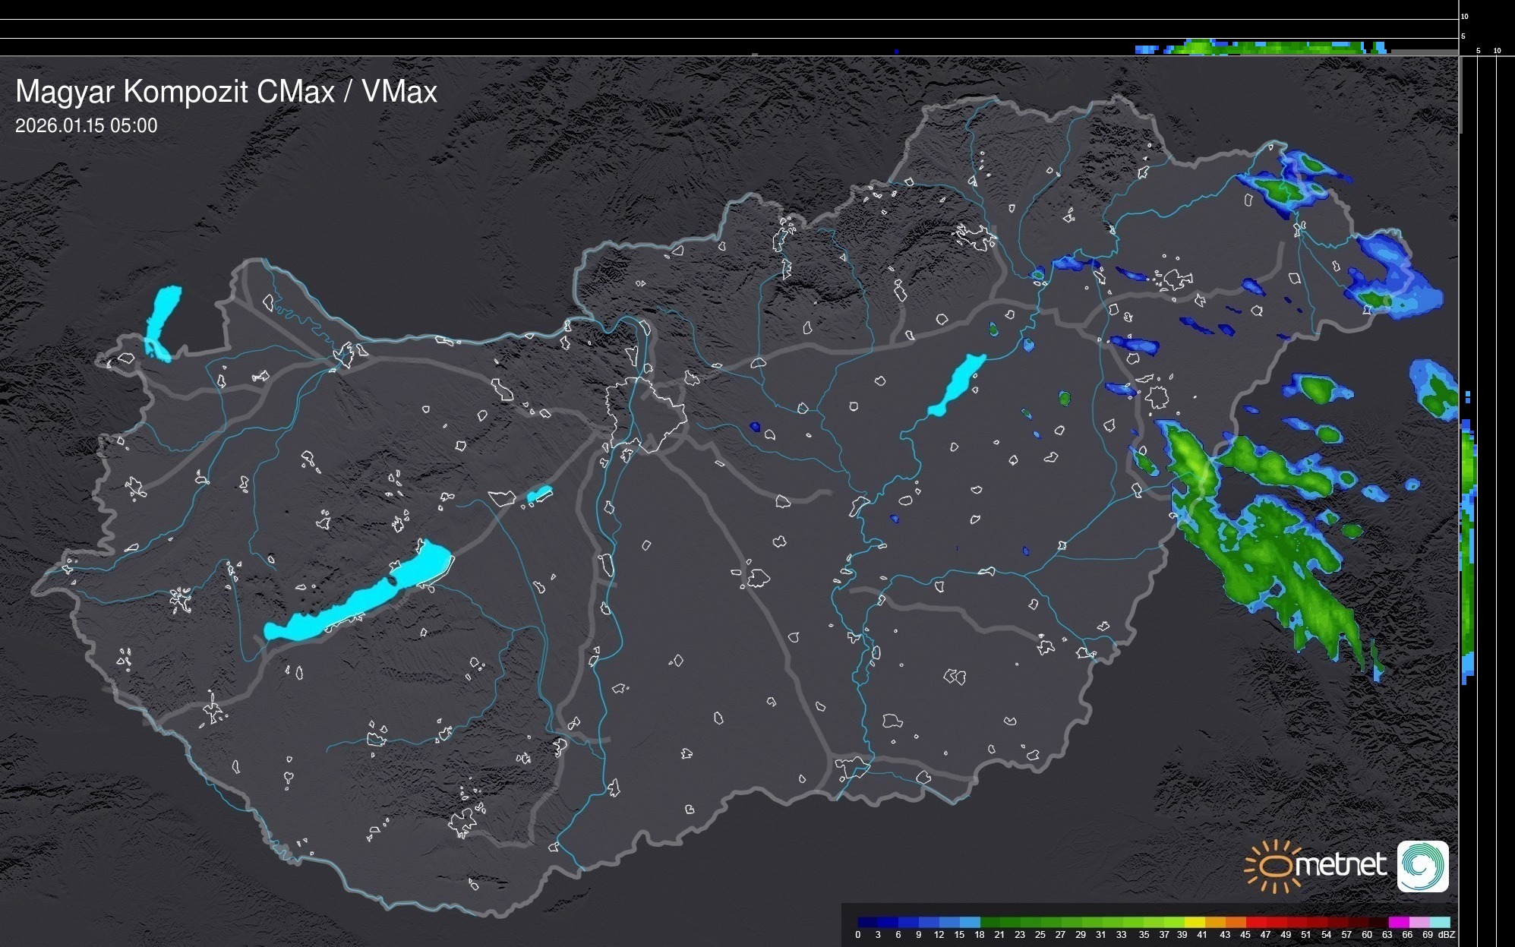This screenshot has height=947, width=1515.
Task: Click the dBZ unit label on the scale
Action: tap(1447, 935)
